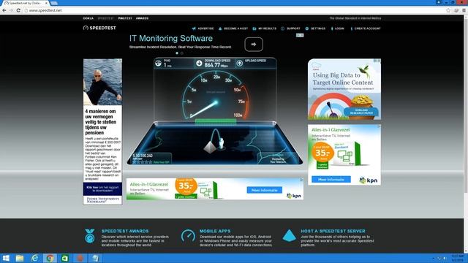Image resolution: width=468 pixels, height=263 pixels.
Task: Click the Ping globe icon
Action: [x=158, y=64]
